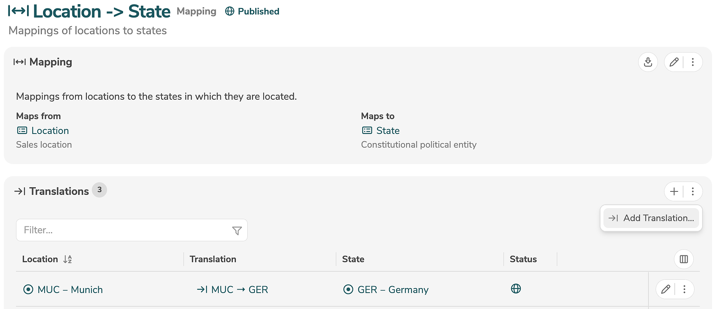Open row options for MUC – Munich
The width and height of the screenshot is (717, 309).
pyautogui.click(x=684, y=289)
